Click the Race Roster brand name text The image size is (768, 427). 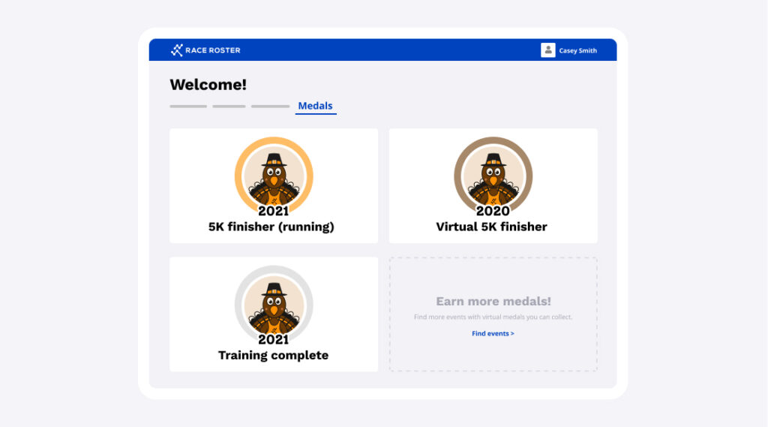213,50
